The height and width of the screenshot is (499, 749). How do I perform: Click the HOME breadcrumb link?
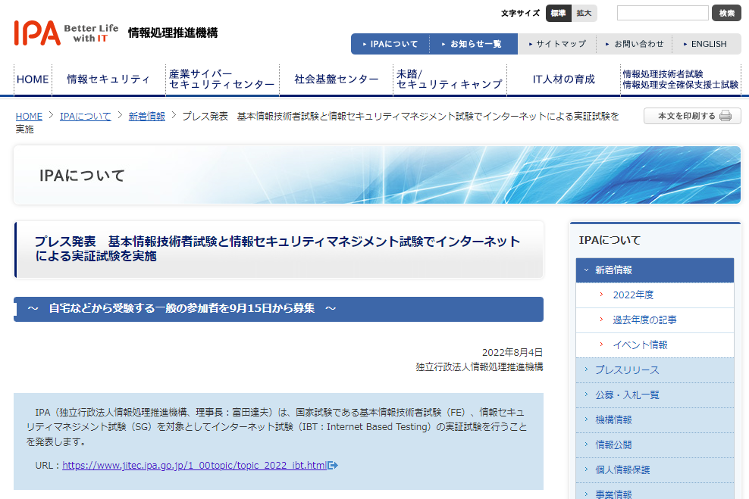pos(28,116)
